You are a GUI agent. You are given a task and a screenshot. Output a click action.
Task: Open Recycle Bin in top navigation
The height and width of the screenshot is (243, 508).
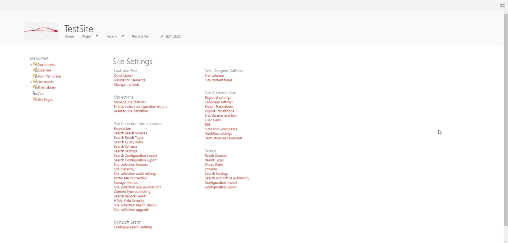(x=140, y=36)
